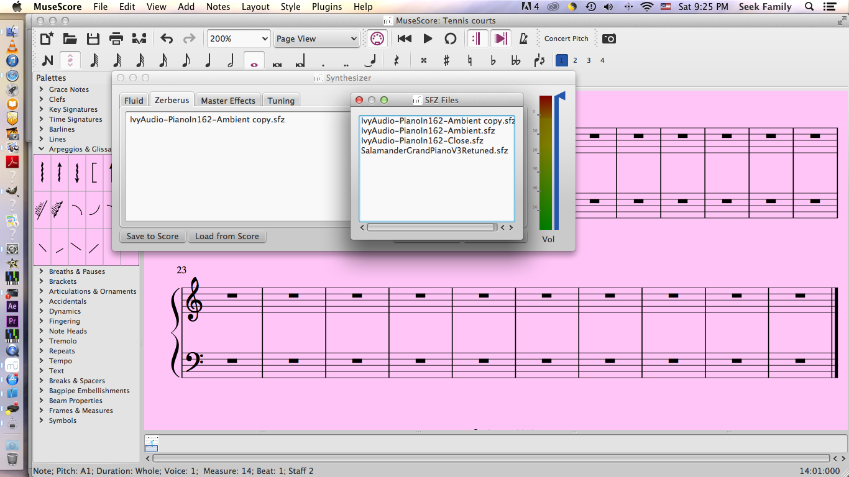Toggle pan score during playback
Image resolution: width=849 pixels, height=477 pixels.
pyautogui.click(x=500, y=39)
